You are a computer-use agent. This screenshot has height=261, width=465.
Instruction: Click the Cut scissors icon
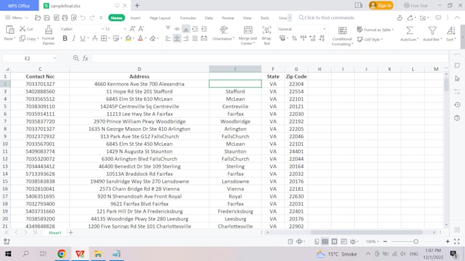[23, 29]
